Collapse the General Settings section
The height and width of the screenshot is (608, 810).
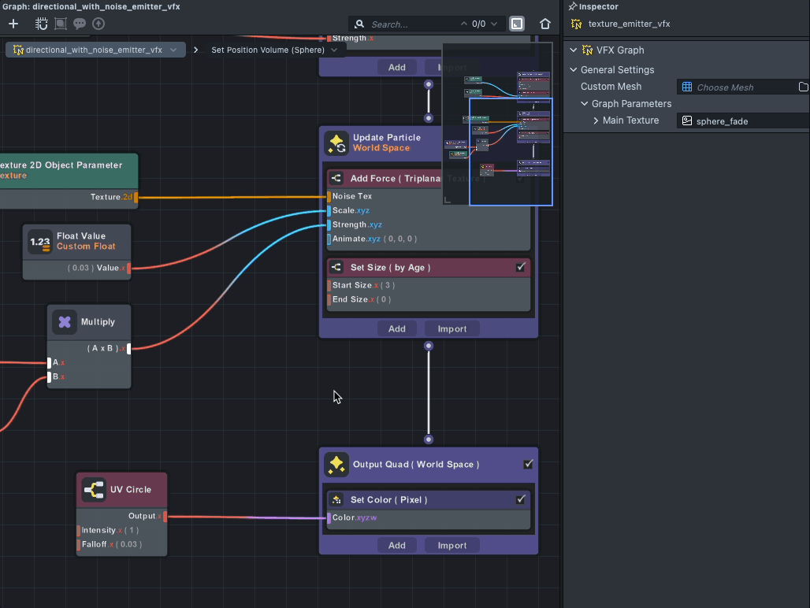pyautogui.click(x=574, y=69)
